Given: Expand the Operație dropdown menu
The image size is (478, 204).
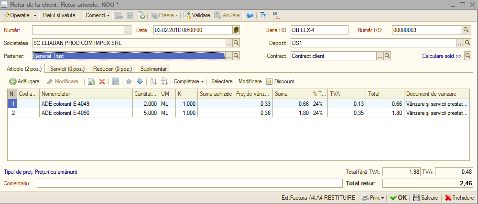Looking at the screenshot, I should coord(35,15).
